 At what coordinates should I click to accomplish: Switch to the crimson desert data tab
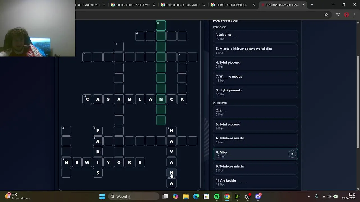coord(183,5)
